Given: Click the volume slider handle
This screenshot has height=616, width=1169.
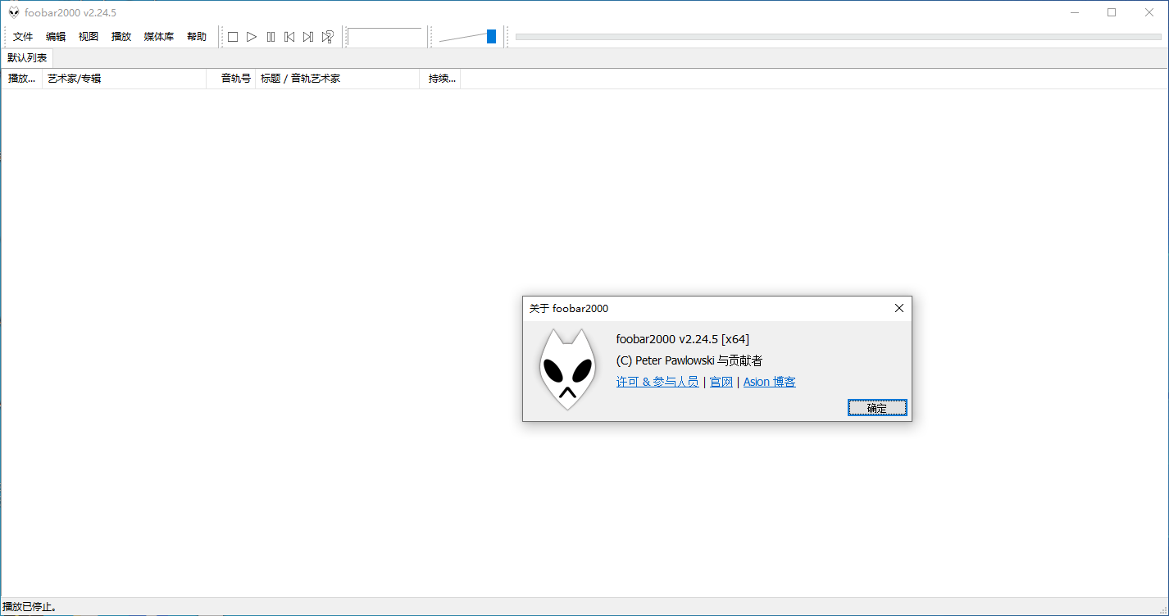Looking at the screenshot, I should click(491, 36).
